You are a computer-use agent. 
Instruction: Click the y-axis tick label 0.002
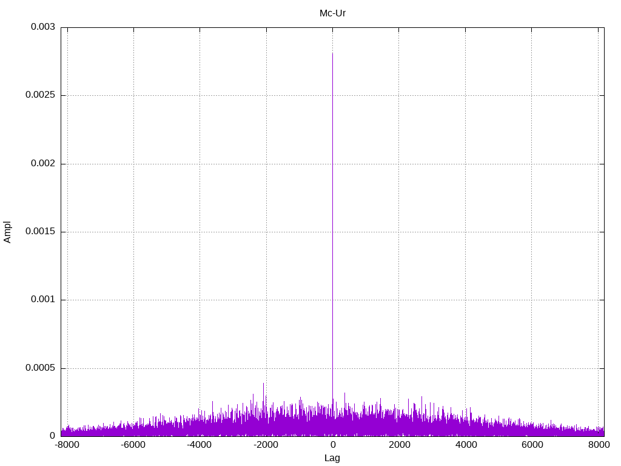tap(43, 163)
